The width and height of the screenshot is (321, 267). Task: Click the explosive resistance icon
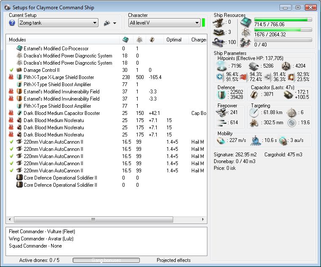[x=291, y=77]
